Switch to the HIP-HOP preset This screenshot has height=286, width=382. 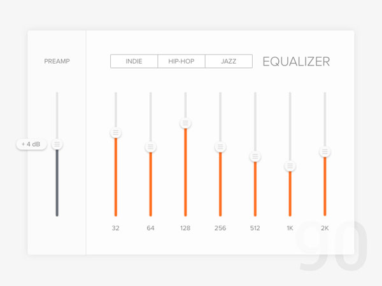181,61
